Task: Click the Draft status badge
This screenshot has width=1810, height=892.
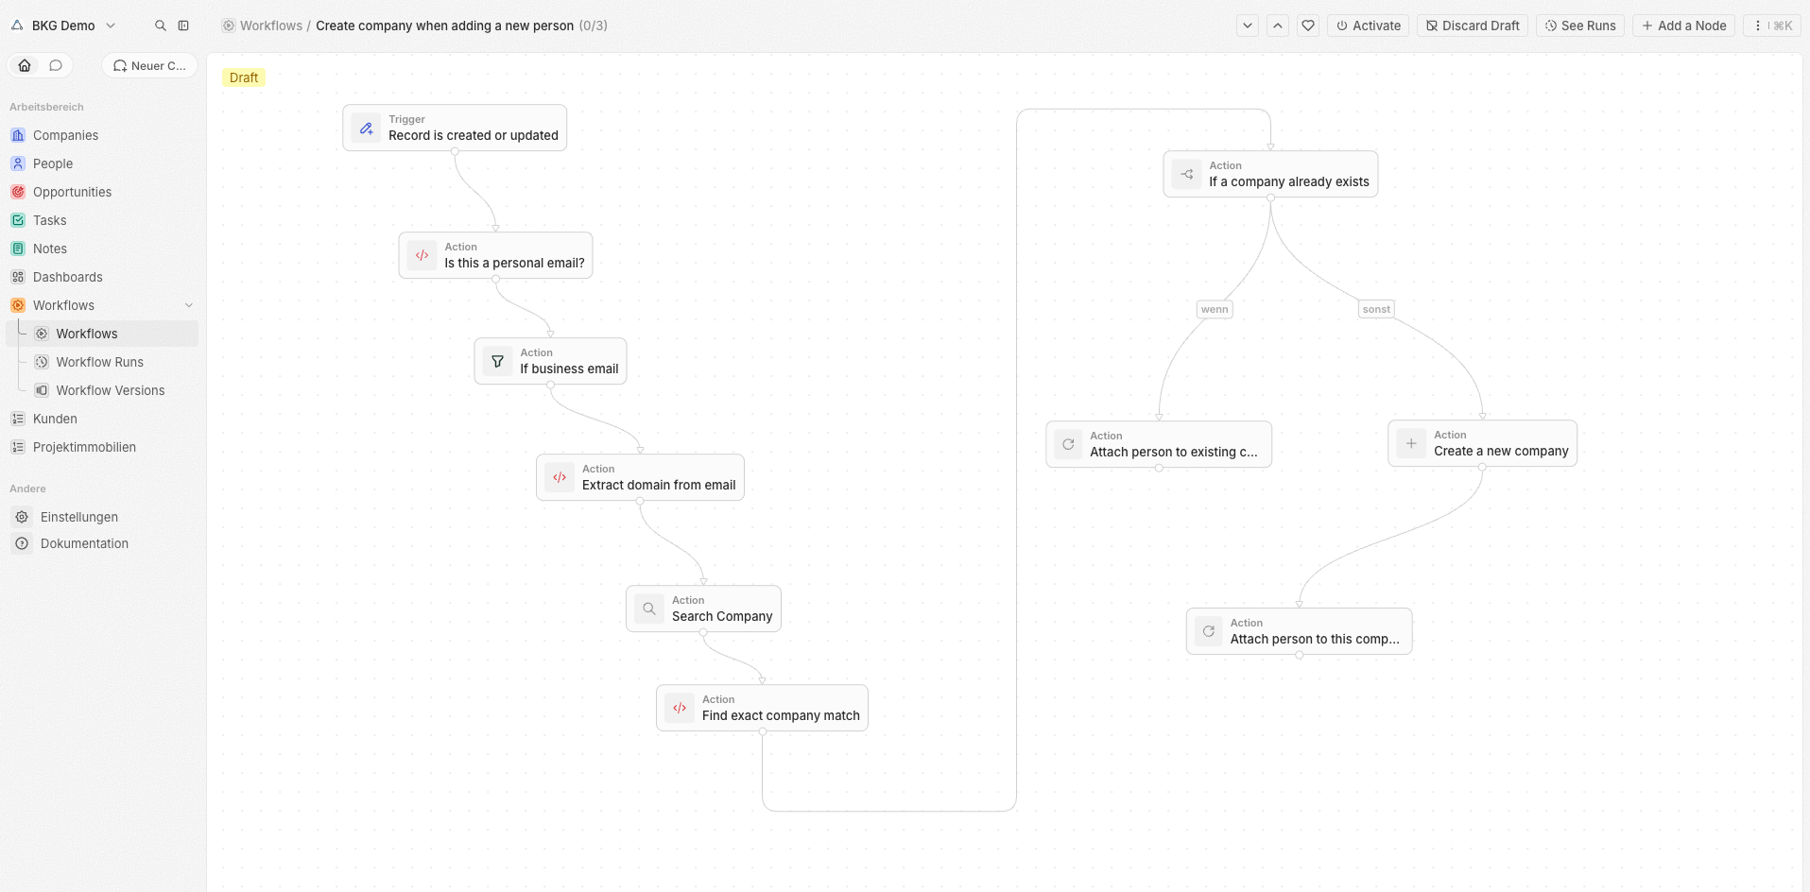Action: pos(244,77)
